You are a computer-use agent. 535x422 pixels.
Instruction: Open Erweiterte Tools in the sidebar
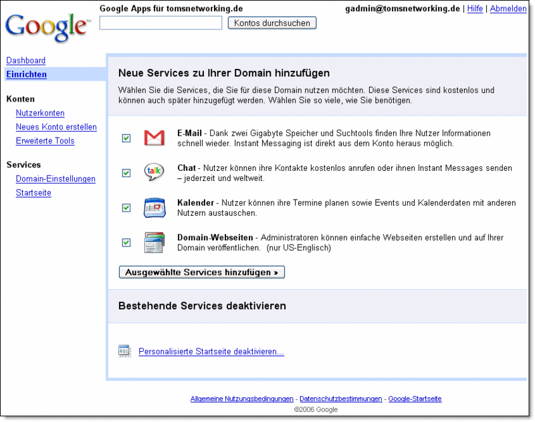click(45, 141)
